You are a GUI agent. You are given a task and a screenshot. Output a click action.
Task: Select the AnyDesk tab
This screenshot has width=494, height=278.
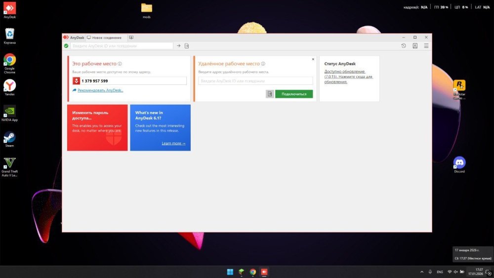pyautogui.click(x=74, y=38)
